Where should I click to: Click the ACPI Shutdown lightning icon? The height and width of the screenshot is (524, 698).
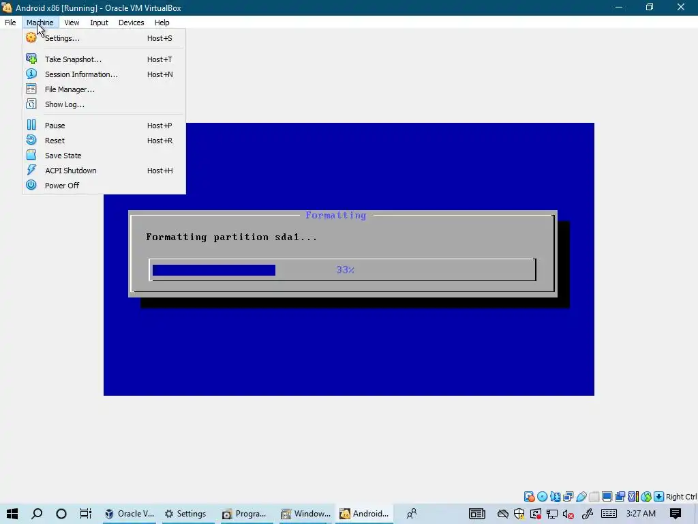pos(31,170)
